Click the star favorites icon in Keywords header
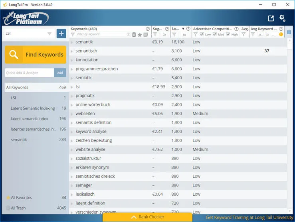This screenshot has width=295, height=222. tap(140, 35)
